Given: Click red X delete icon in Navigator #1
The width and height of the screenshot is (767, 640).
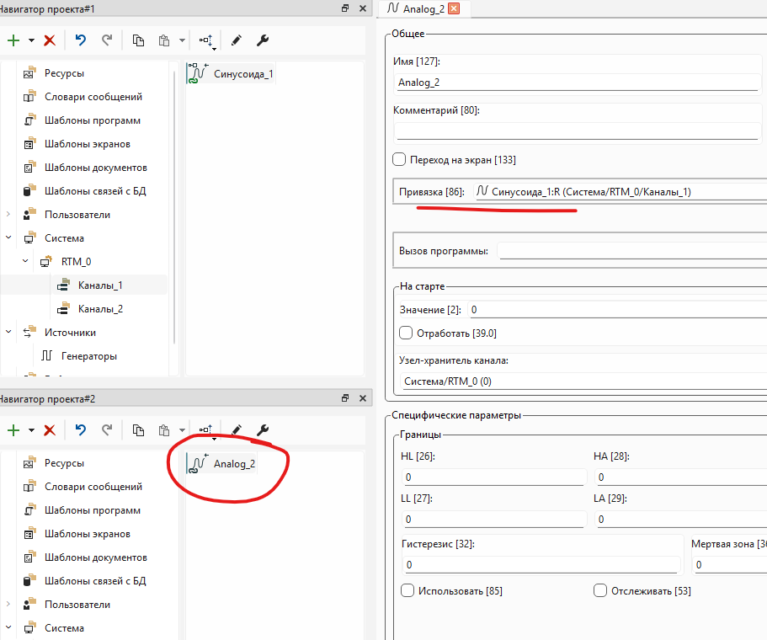Looking at the screenshot, I should coord(50,40).
